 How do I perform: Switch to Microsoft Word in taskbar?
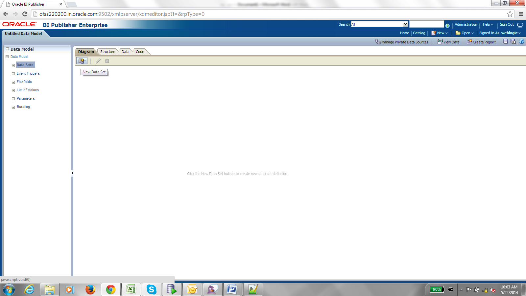232,290
